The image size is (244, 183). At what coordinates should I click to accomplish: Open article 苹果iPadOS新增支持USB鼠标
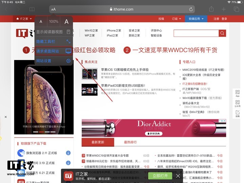[123, 85]
